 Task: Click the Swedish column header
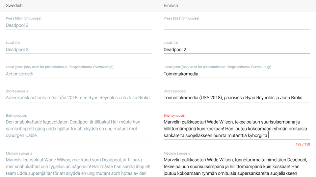(x=14, y=6)
